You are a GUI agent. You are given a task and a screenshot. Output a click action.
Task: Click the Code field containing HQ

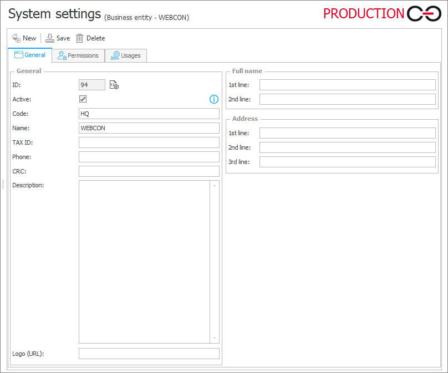(x=149, y=114)
